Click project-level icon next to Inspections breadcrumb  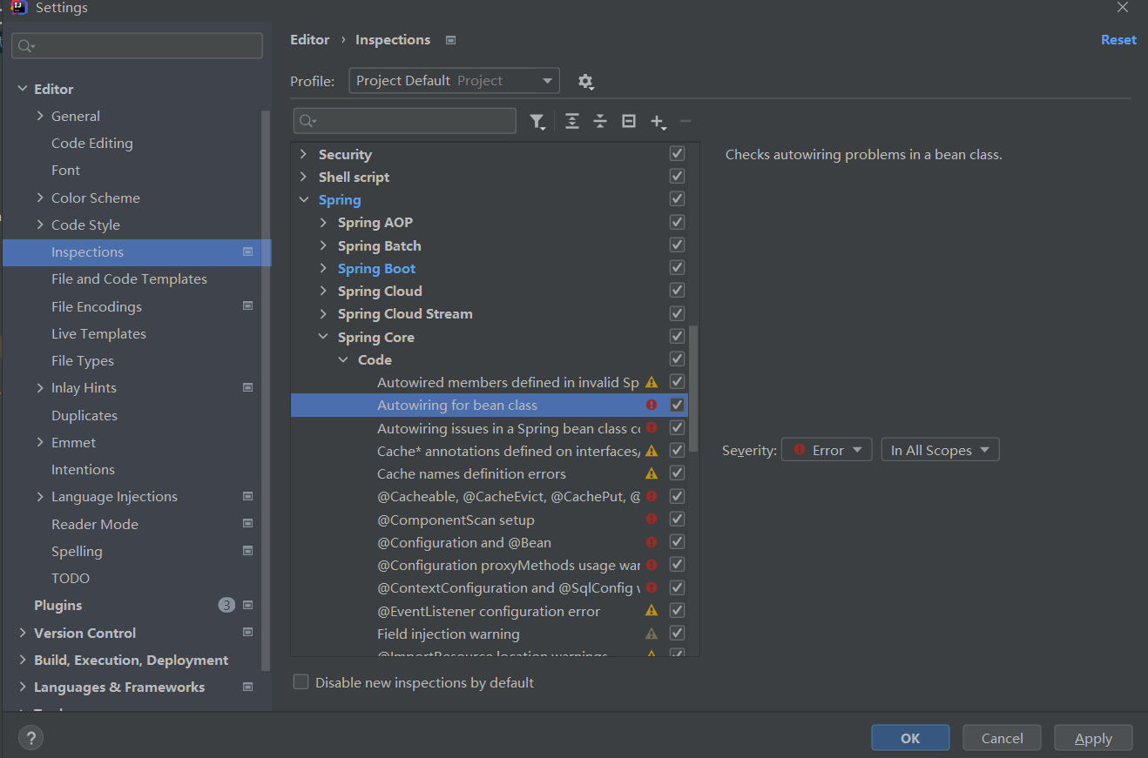point(450,40)
